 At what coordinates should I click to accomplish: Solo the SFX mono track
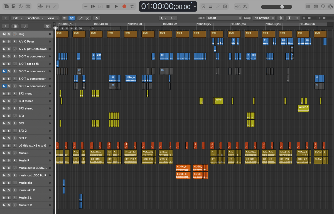point(9,94)
